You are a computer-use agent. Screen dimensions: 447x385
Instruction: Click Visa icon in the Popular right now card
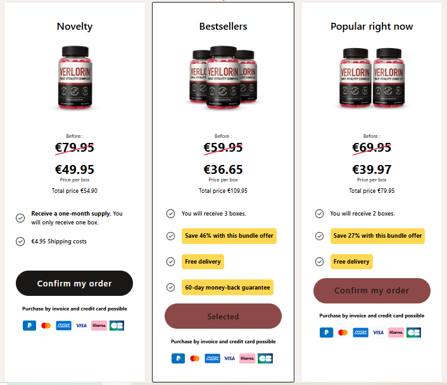click(x=378, y=332)
